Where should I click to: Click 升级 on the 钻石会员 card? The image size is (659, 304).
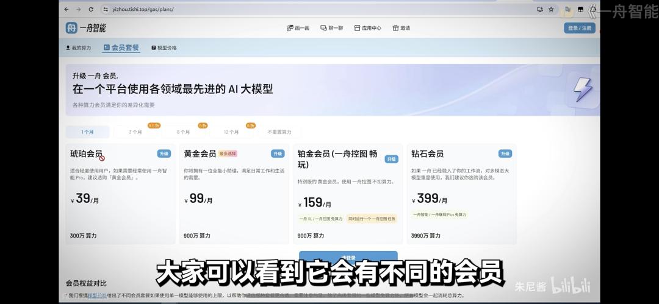click(505, 154)
